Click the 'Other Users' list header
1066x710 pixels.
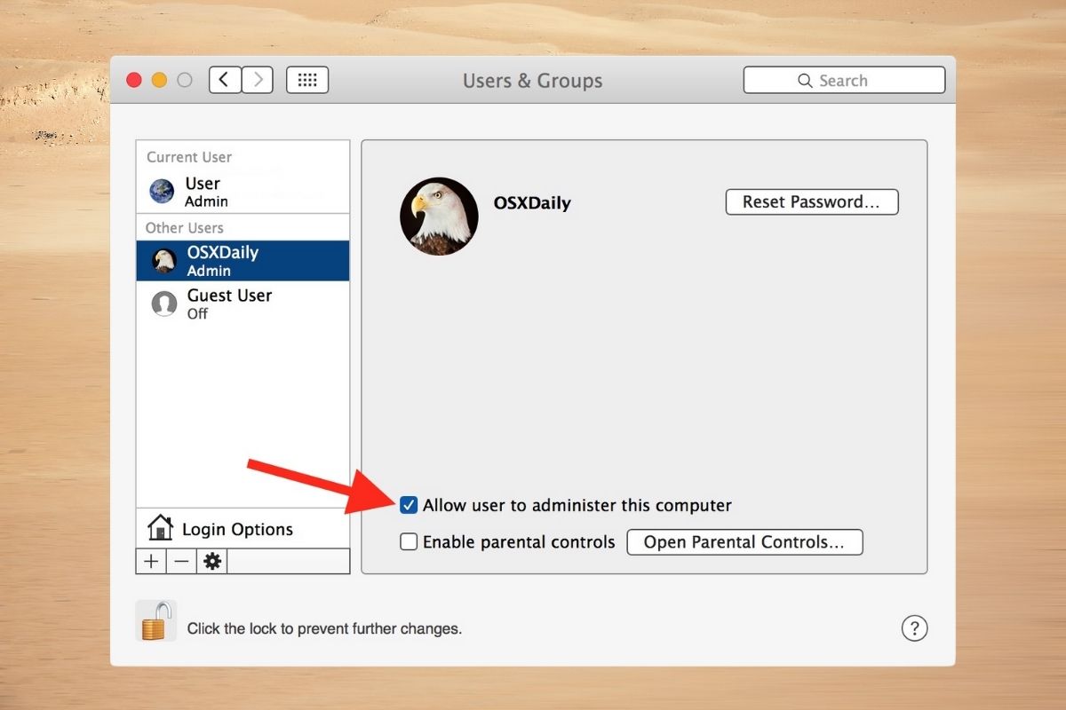tap(185, 227)
